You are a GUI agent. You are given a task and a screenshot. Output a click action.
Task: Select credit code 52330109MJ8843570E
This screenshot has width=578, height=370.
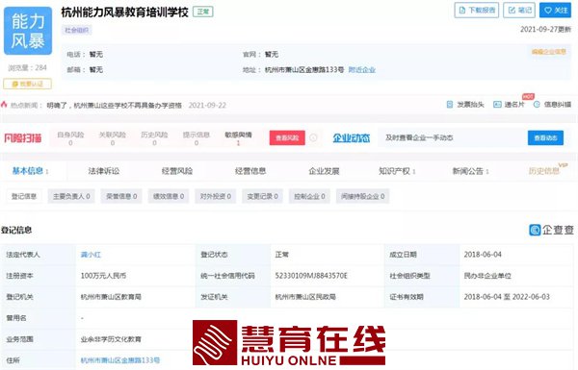tap(311, 276)
